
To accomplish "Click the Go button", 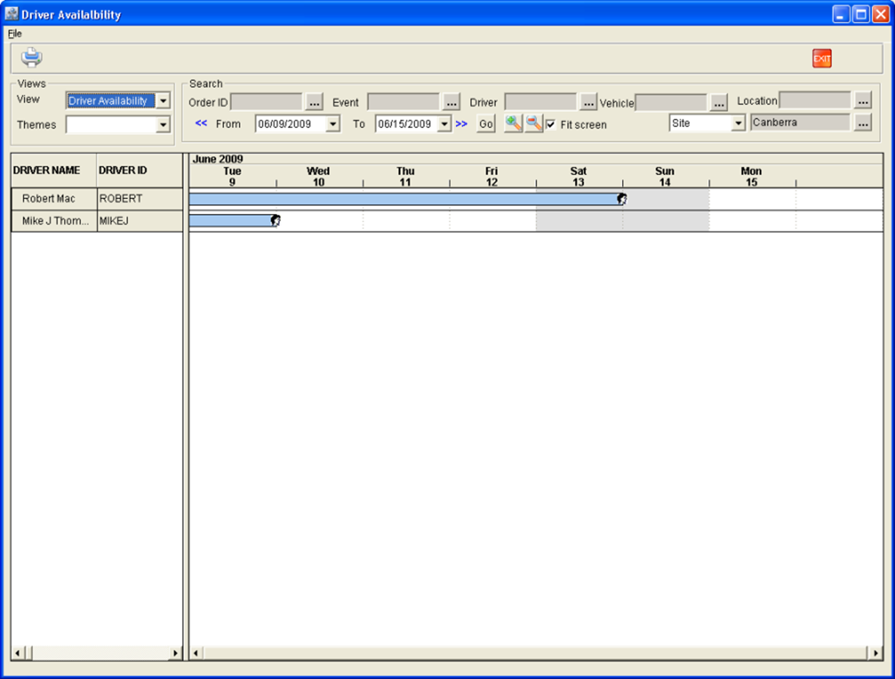I will click(x=486, y=124).
